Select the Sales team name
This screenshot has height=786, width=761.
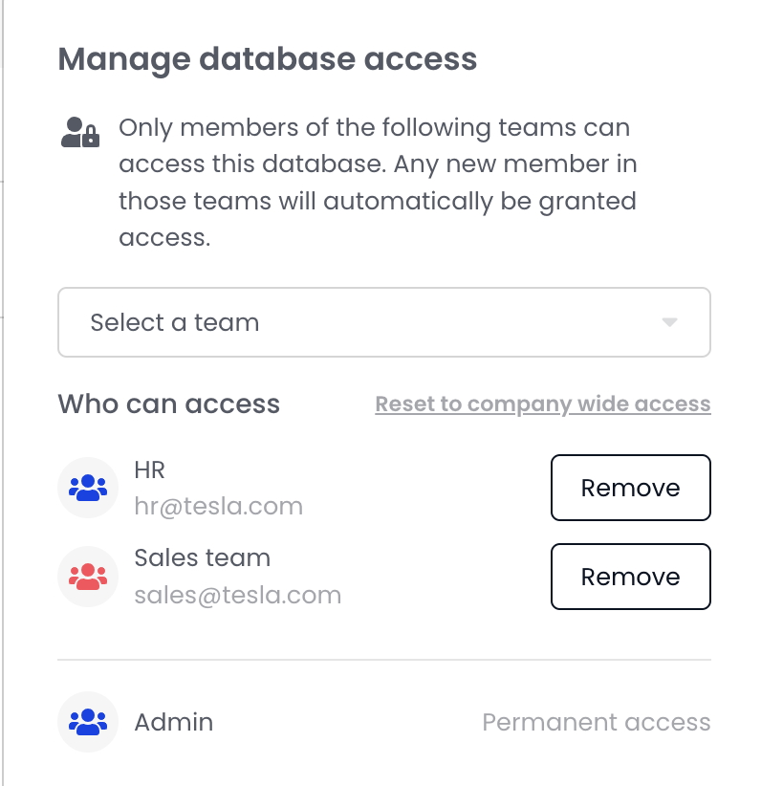click(x=202, y=558)
